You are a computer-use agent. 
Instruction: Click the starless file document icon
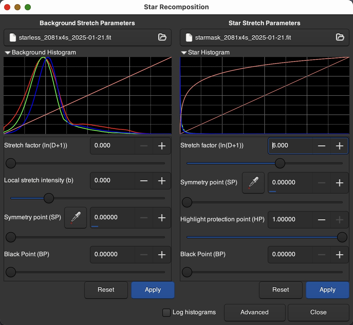pos(13,37)
